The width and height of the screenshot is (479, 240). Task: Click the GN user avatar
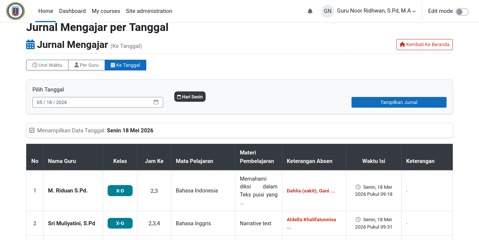click(x=328, y=11)
